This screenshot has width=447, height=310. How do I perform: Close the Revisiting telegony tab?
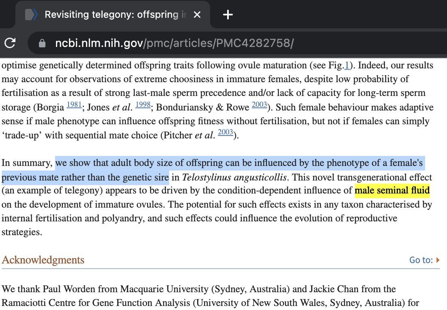(x=197, y=15)
